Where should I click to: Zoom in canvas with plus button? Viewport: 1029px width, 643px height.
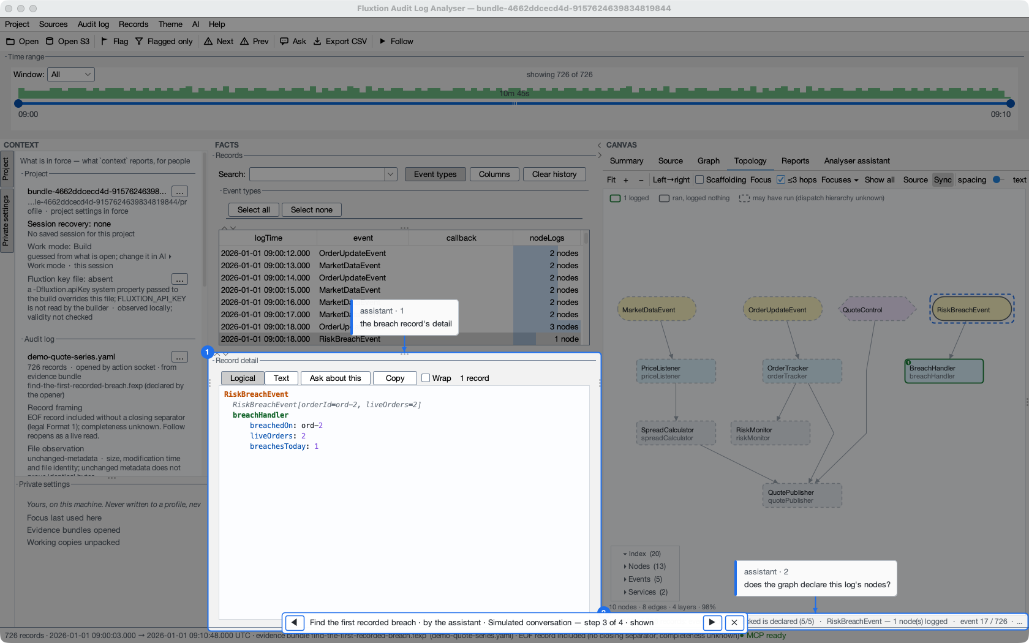click(625, 179)
